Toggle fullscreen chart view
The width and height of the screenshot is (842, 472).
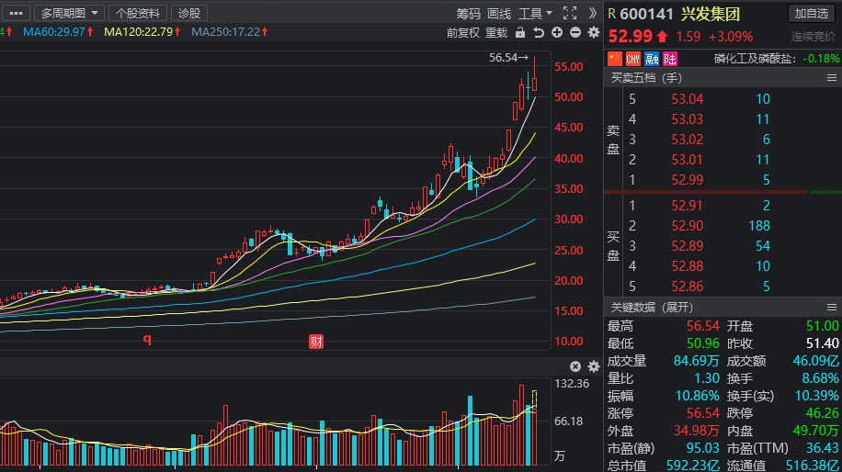click(570, 13)
